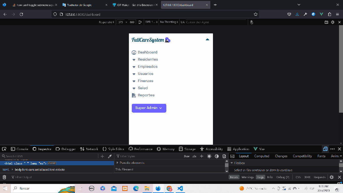Expand the Usuarios submenu arrow
Screen dimensions: 343x193
click(134, 74)
